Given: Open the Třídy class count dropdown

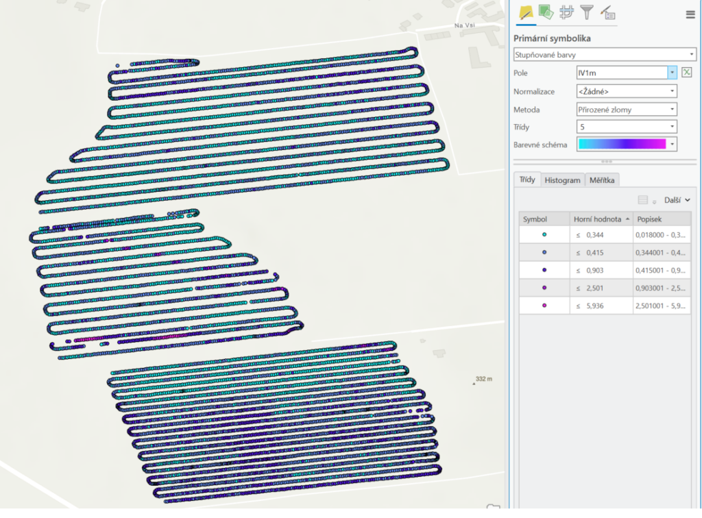Looking at the screenshot, I should pyautogui.click(x=672, y=127).
